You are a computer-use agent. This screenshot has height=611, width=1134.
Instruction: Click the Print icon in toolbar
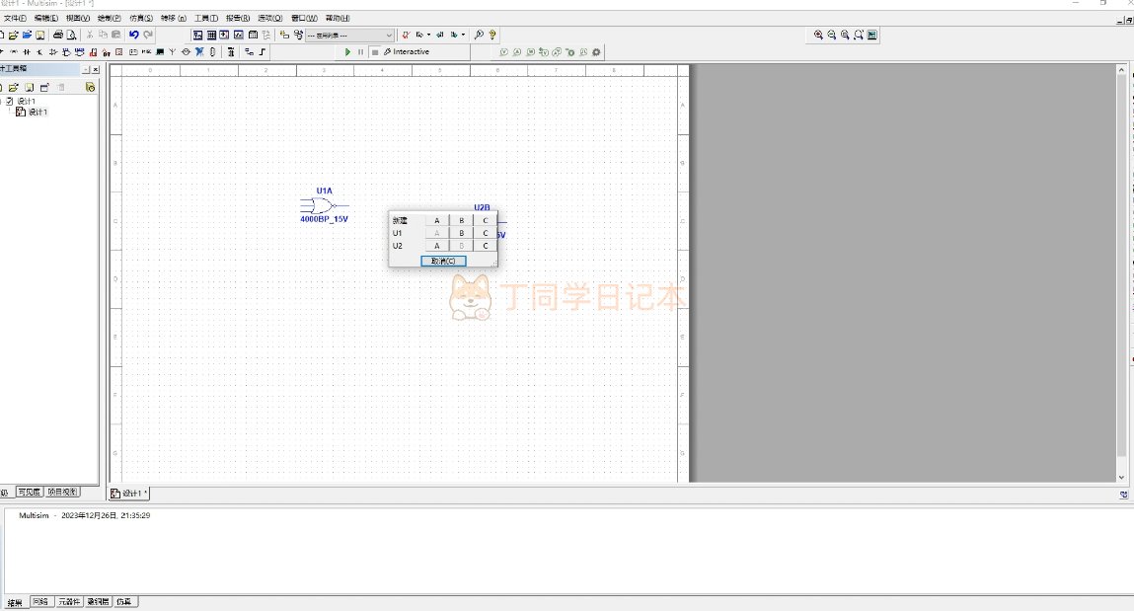(58, 35)
